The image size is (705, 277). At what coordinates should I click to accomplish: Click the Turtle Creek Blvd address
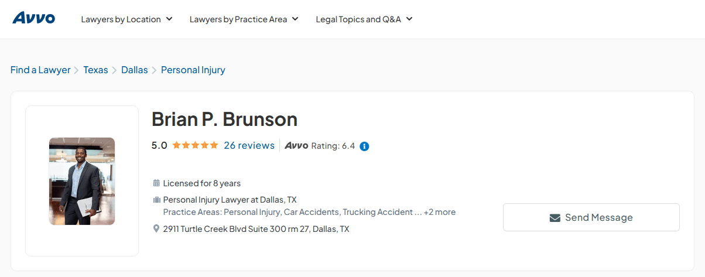256,229
